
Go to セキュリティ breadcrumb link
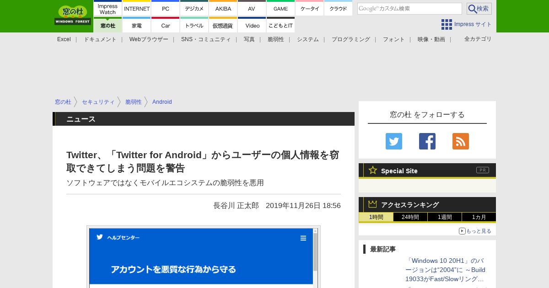tap(98, 102)
